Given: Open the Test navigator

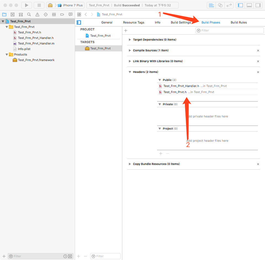Looking at the screenshot, I should (x=46, y=15).
